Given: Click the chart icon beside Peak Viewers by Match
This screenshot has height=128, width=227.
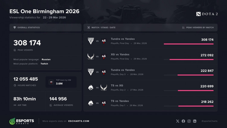Looking at the screenshot, I should point(184,28).
